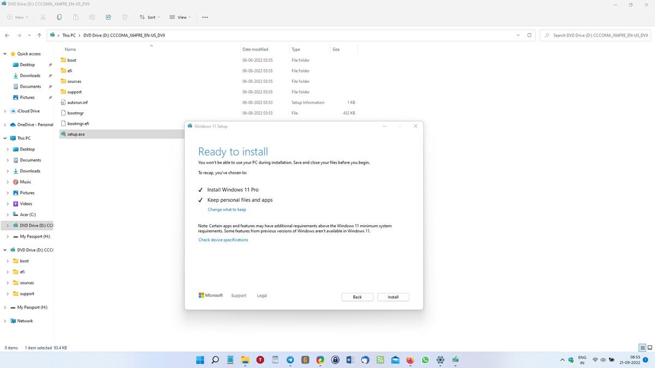
Task: Expand the address bar history dropdown
Action: pos(518,35)
